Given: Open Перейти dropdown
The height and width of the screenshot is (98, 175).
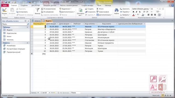Looking at the screenshot, I should [125, 12].
